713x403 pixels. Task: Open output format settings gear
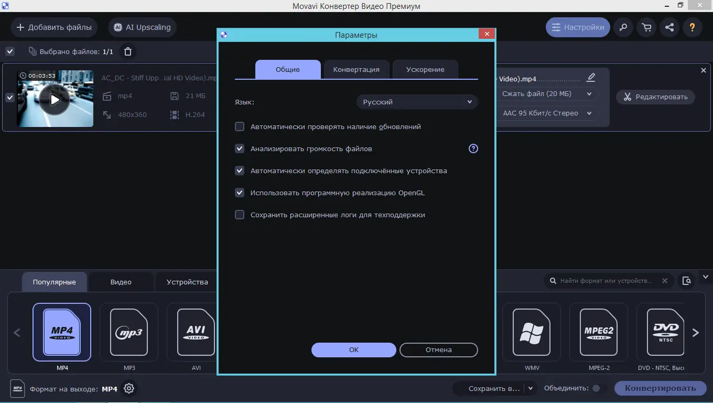(x=129, y=389)
